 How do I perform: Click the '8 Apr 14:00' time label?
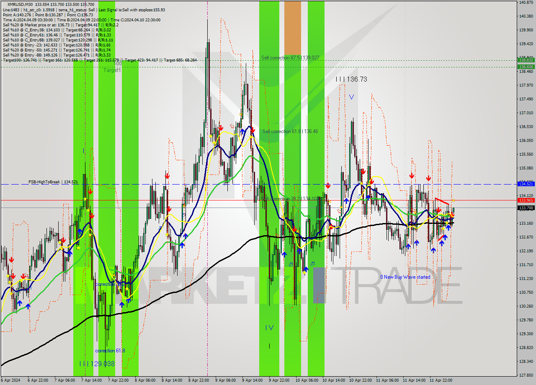pyautogui.click(x=171, y=380)
